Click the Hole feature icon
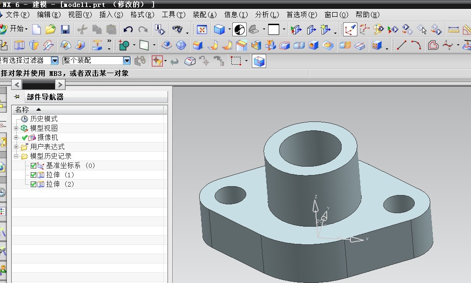 [313, 45]
